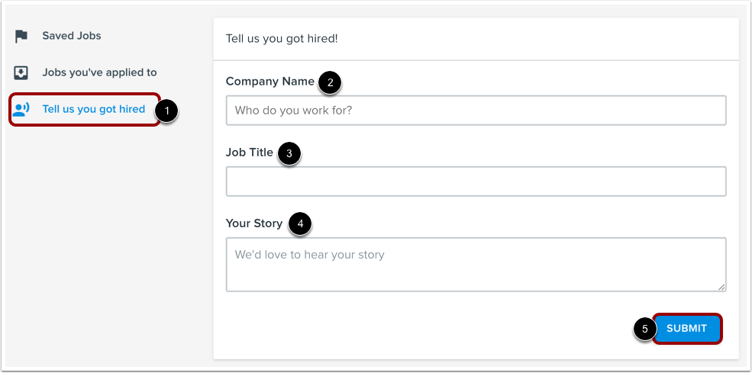Click the Saved Jobs flag icon
The image size is (752, 373).
point(21,36)
